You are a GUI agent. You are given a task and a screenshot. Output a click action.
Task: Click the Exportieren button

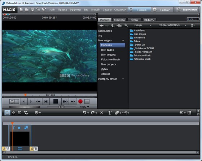pyautogui.click(x=187, y=10)
